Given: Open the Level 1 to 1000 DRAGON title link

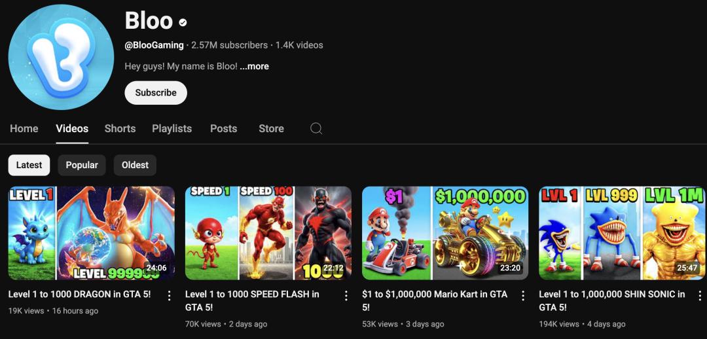Looking at the screenshot, I should tap(80, 294).
